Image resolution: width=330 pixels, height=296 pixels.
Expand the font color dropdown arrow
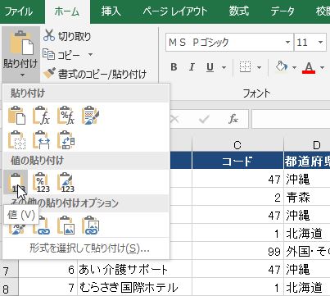322,67
